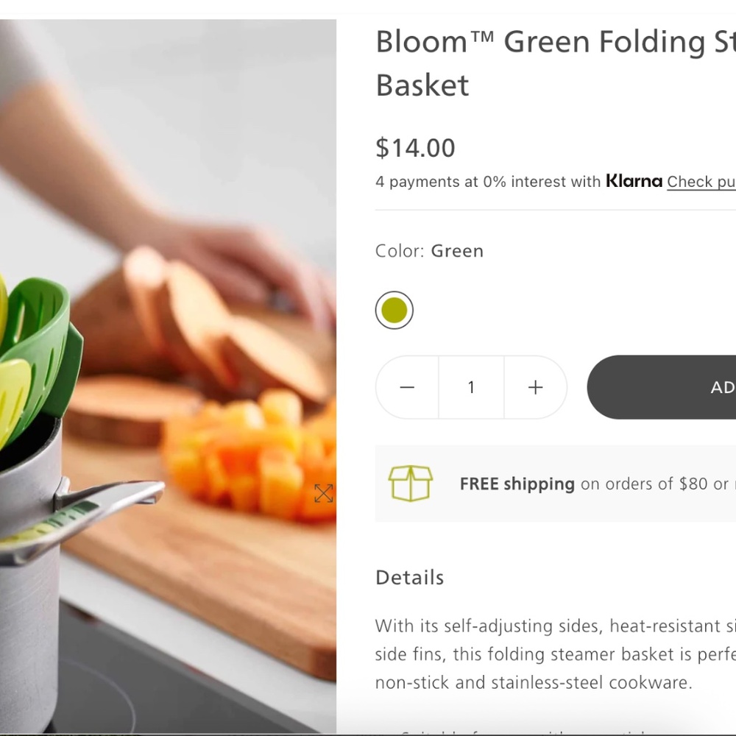Click the quantity input field showing 1
The image size is (736, 736).
[x=471, y=387]
